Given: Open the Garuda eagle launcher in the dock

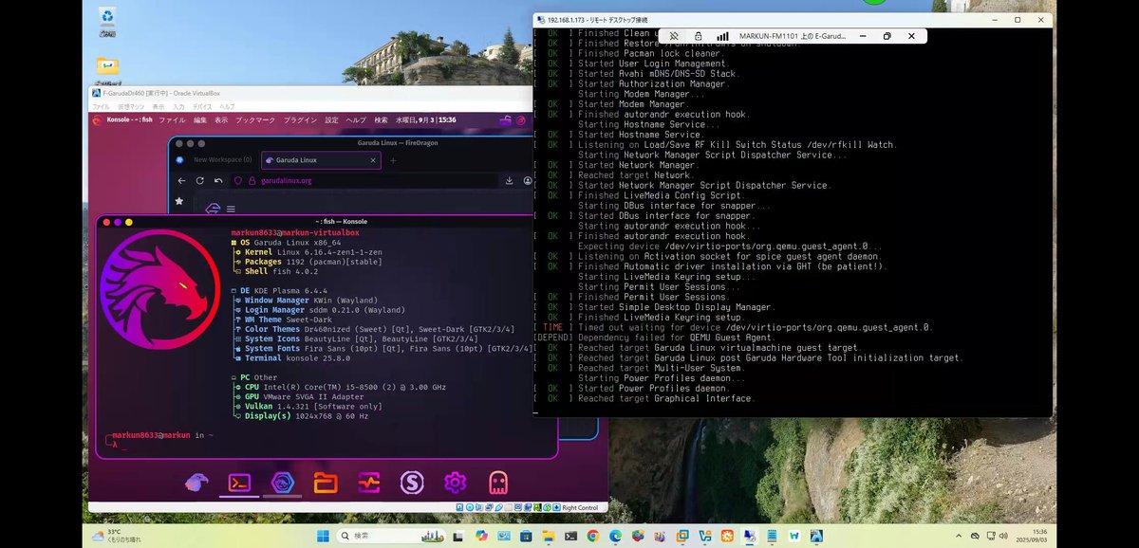Looking at the screenshot, I should [196, 483].
